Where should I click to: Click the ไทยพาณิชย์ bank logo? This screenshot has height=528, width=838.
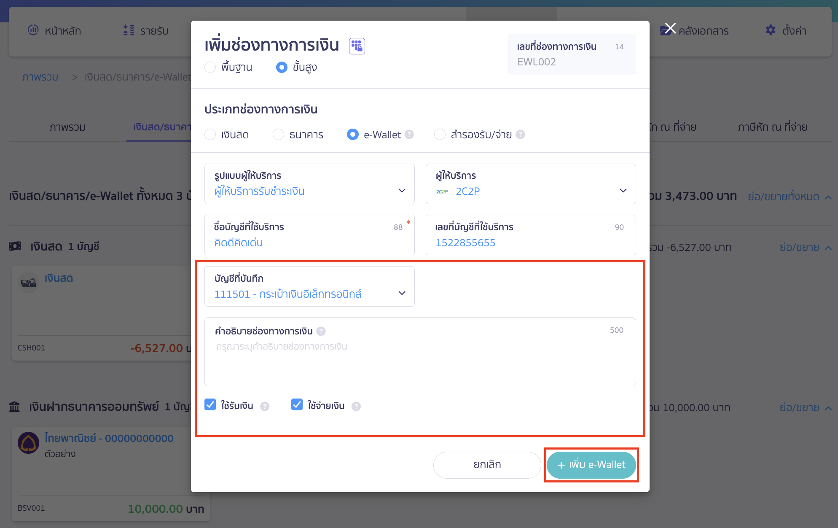pyautogui.click(x=28, y=443)
